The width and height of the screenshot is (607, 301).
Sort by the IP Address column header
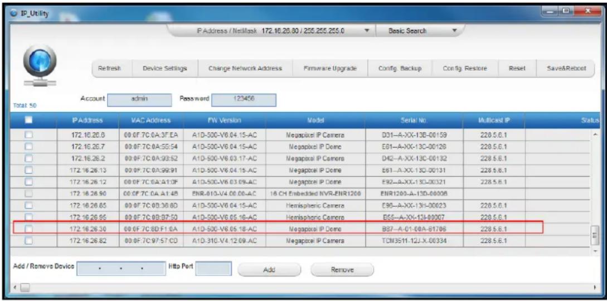tap(87, 120)
